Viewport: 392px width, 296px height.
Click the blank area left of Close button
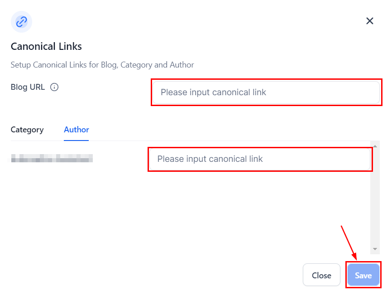coord(158,275)
